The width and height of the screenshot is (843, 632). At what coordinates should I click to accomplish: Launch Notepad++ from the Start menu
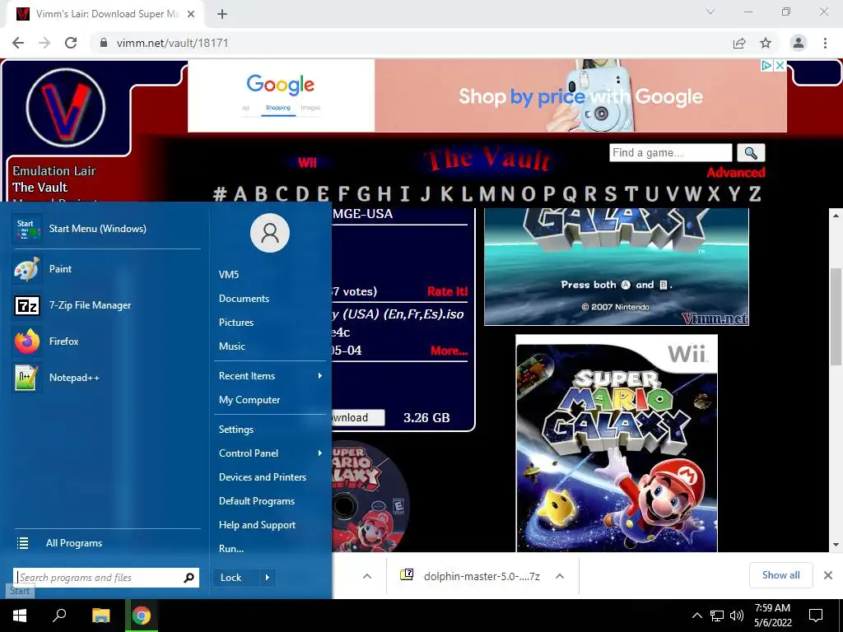[x=106, y=378]
